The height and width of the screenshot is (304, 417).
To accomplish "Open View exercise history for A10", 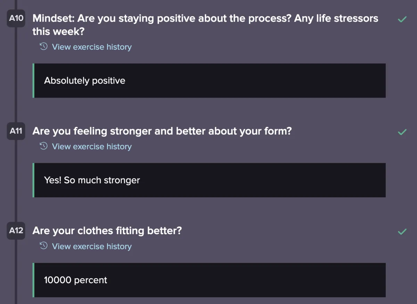I will point(92,47).
